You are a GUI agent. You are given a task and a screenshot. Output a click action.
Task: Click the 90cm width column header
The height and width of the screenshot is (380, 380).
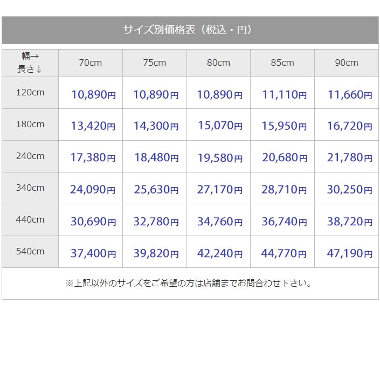[346, 63]
